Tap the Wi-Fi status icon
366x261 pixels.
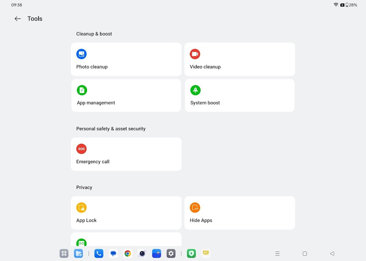pyautogui.click(x=336, y=5)
